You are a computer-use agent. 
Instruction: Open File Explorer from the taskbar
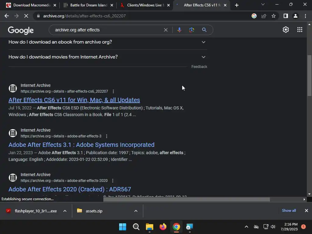(149, 227)
